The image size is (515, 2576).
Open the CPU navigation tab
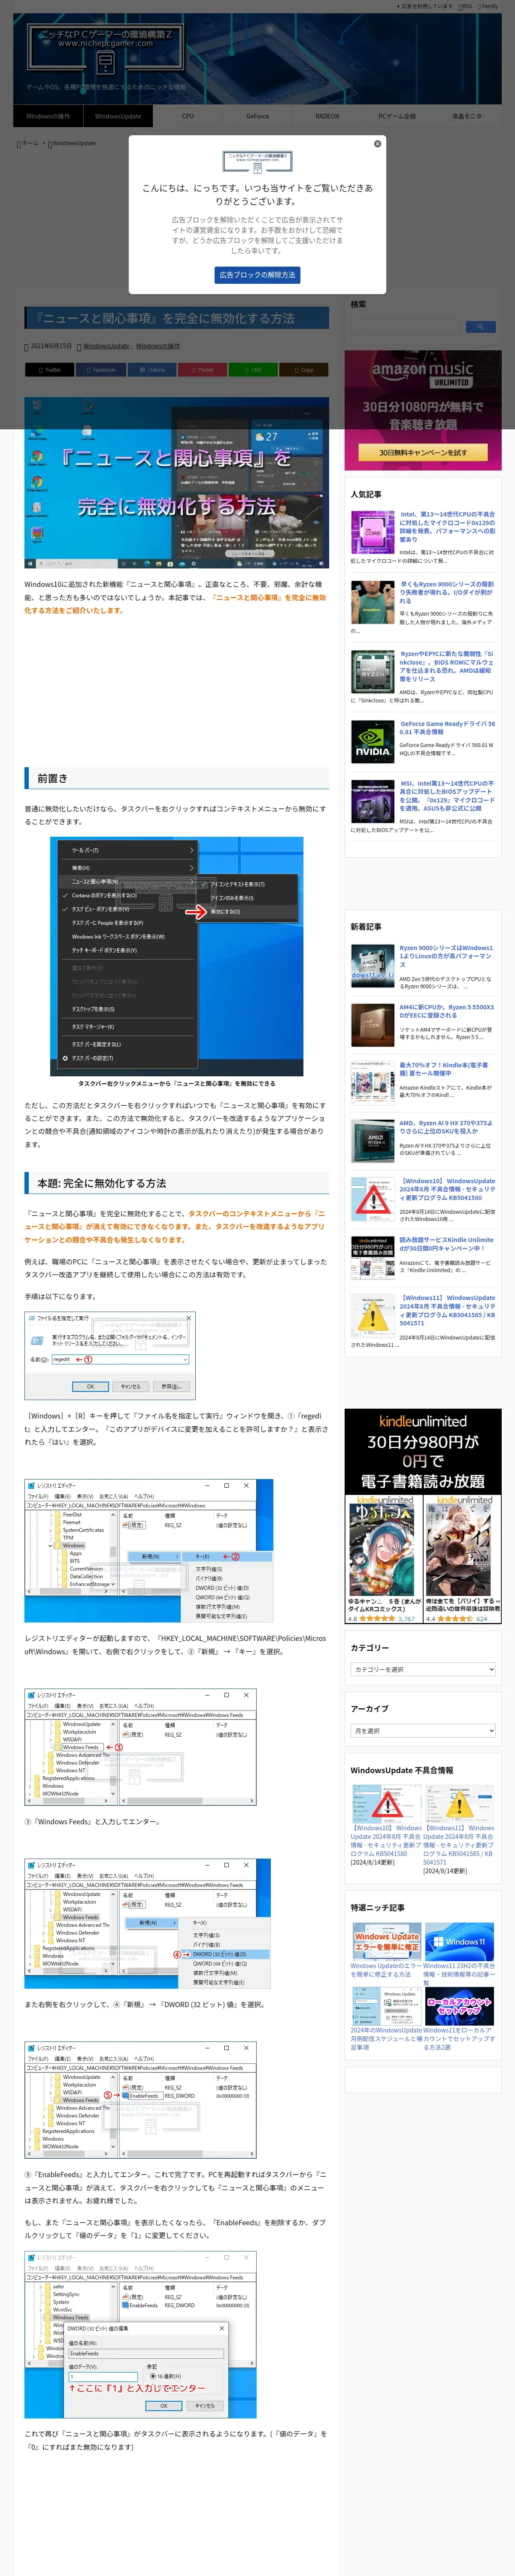click(188, 116)
